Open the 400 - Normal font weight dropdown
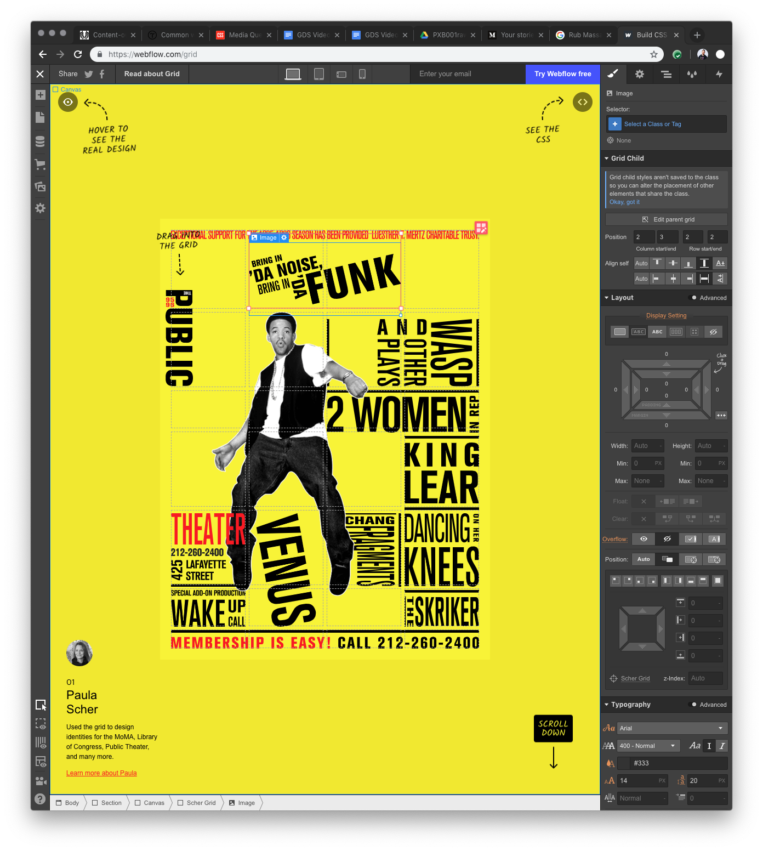Image resolution: width=763 pixels, height=851 pixels. point(648,746)
